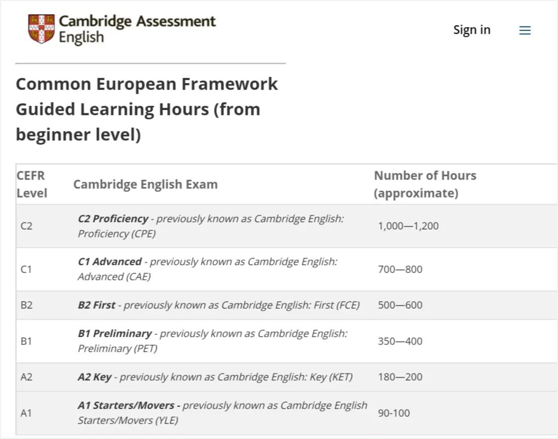Image resolution: width=558 pixels, height=439 pixels.
Task: Click the page heading Common European Framework
Action: [147, 84]
